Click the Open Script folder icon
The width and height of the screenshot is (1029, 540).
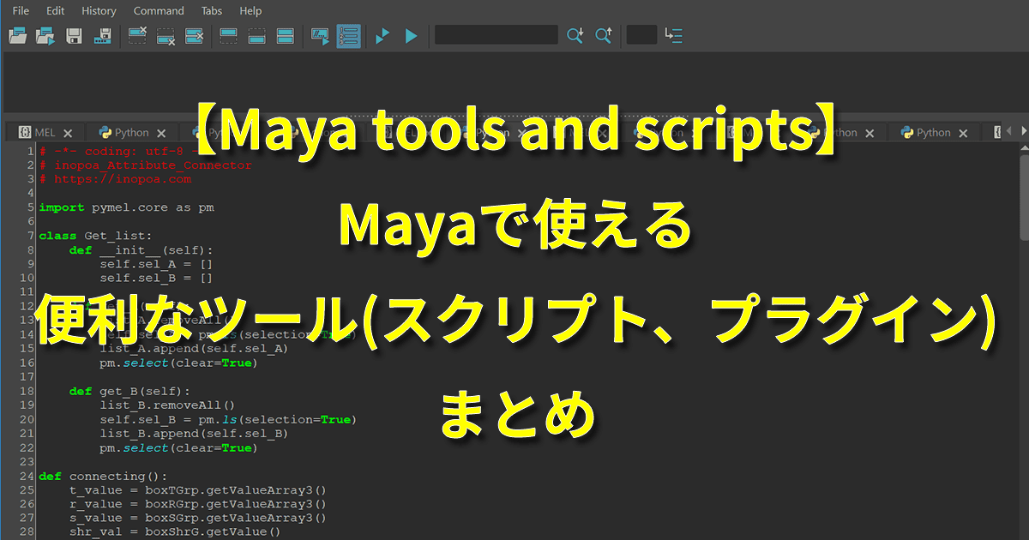click(x=18, y=36)
